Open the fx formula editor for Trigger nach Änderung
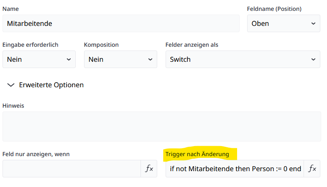The width and height of the screenshot is (327, 187). tap(312, 169)
